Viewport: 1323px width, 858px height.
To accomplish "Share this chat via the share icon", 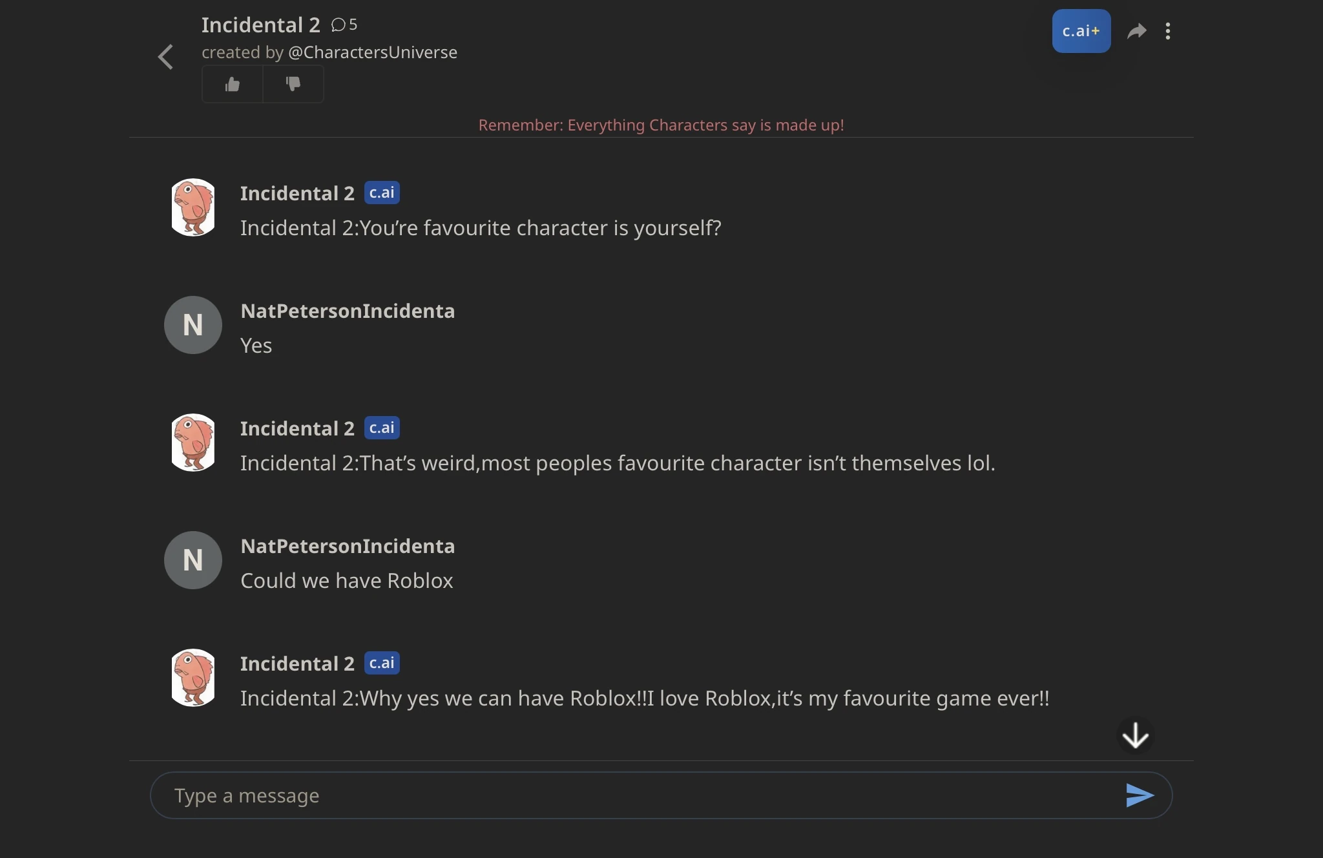I will tap(1137, 30).
